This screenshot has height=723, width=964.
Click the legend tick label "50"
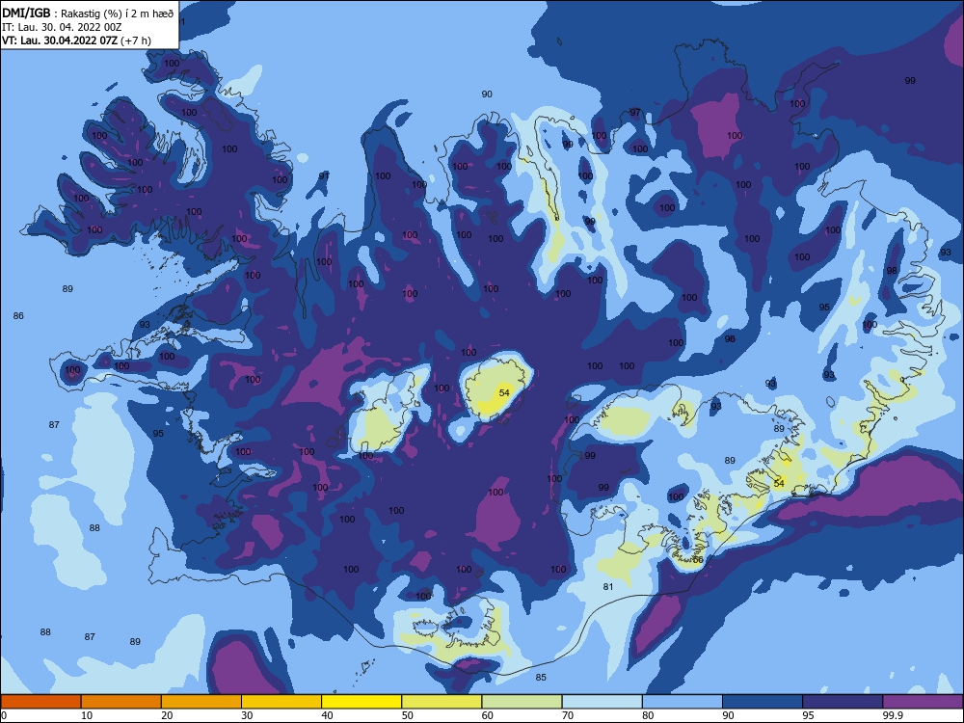click(407, 715)
